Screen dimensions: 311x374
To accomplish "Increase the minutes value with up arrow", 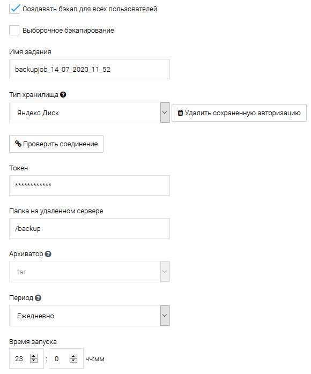I will pos(73,356).
